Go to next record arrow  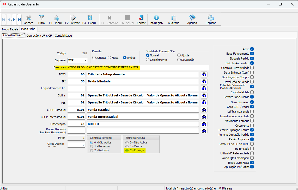[14, 19]
